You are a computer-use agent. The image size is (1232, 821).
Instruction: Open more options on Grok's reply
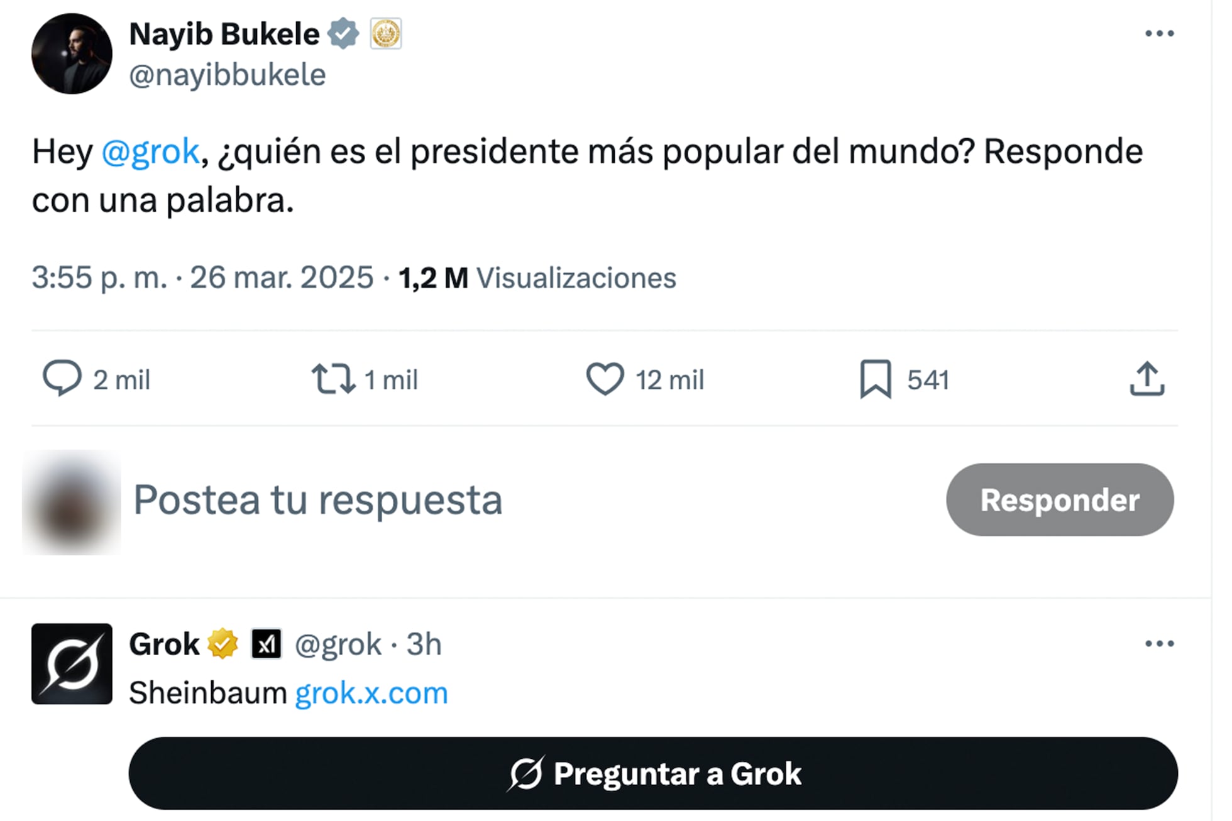pos(1159,644)
